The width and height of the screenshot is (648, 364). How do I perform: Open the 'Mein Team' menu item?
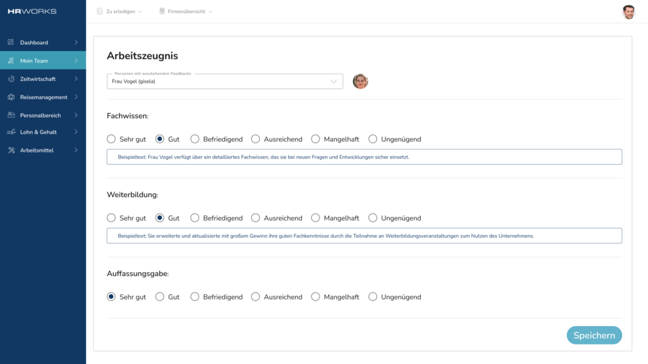[x=43, y=61]
